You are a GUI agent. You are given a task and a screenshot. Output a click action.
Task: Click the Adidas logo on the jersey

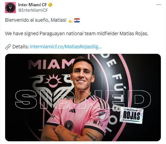point(72,111)
